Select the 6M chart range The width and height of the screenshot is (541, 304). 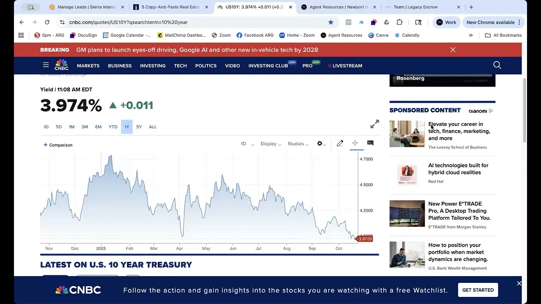98,127
